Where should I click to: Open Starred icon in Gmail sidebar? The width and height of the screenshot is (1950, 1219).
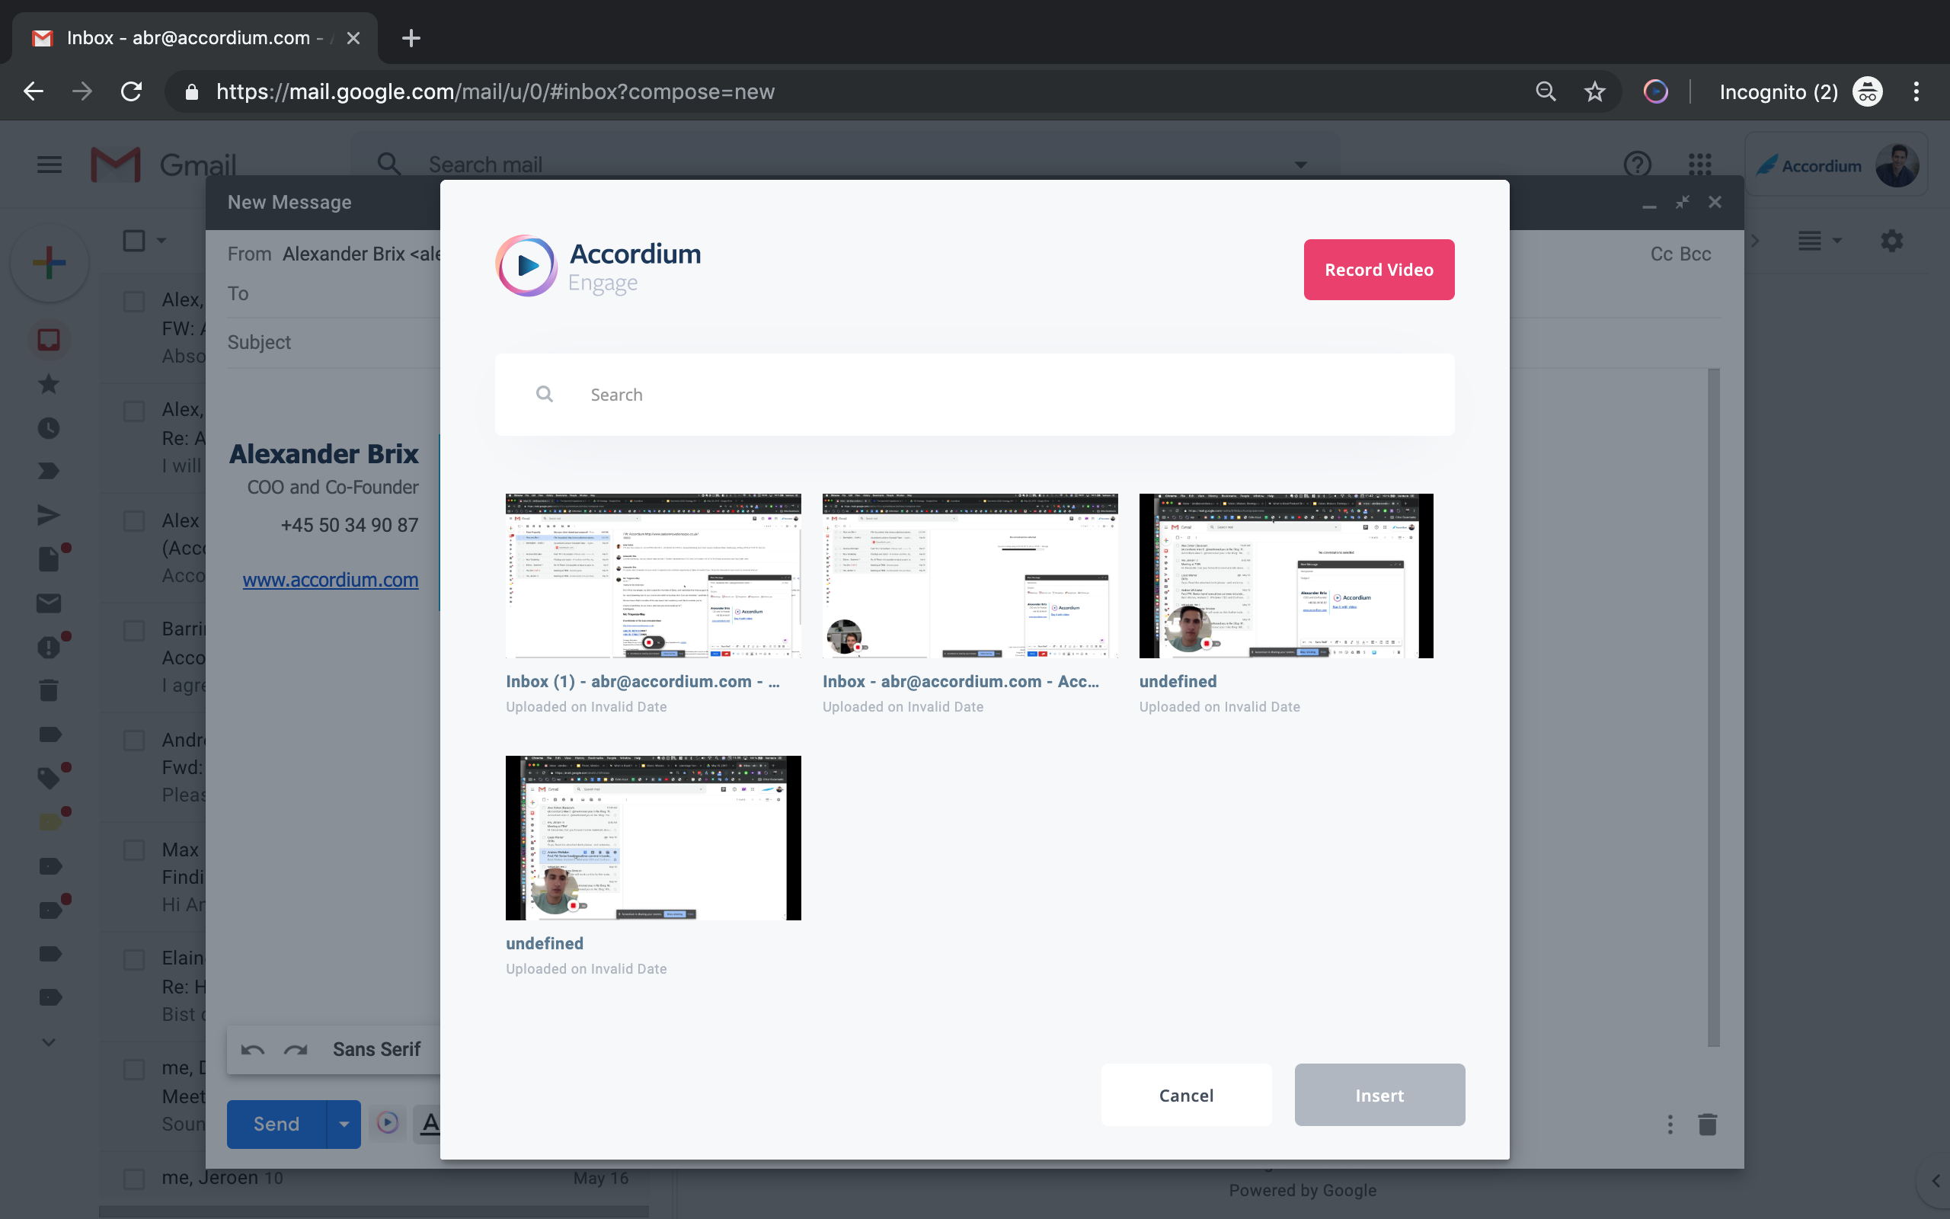click(x=50, y=384)
